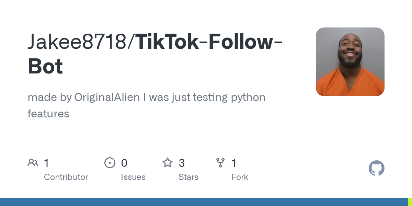Click the issues count number 0
412x206 pixels.
tap(124, 163)
